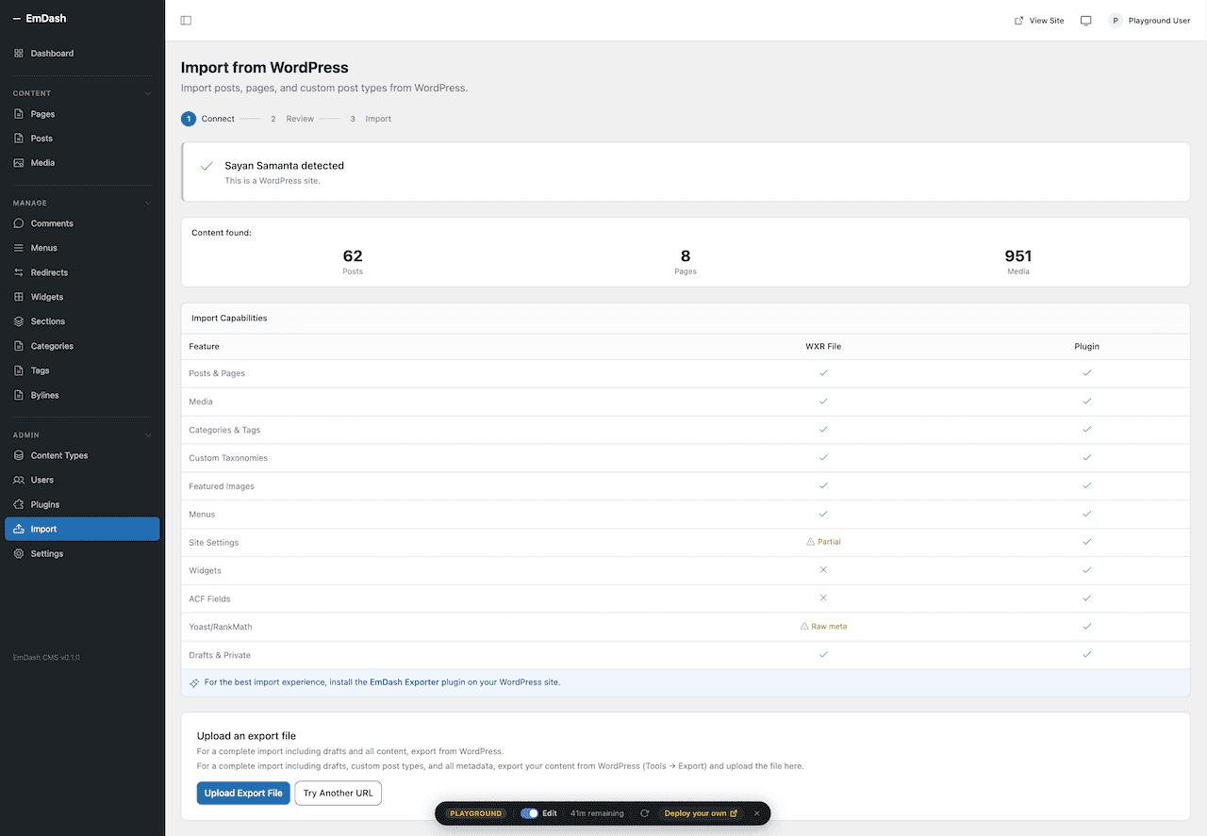Click the monitor icon in the top bar
The width and height of the screenshot is (1207, 836).
click(x=1085, y=20)
